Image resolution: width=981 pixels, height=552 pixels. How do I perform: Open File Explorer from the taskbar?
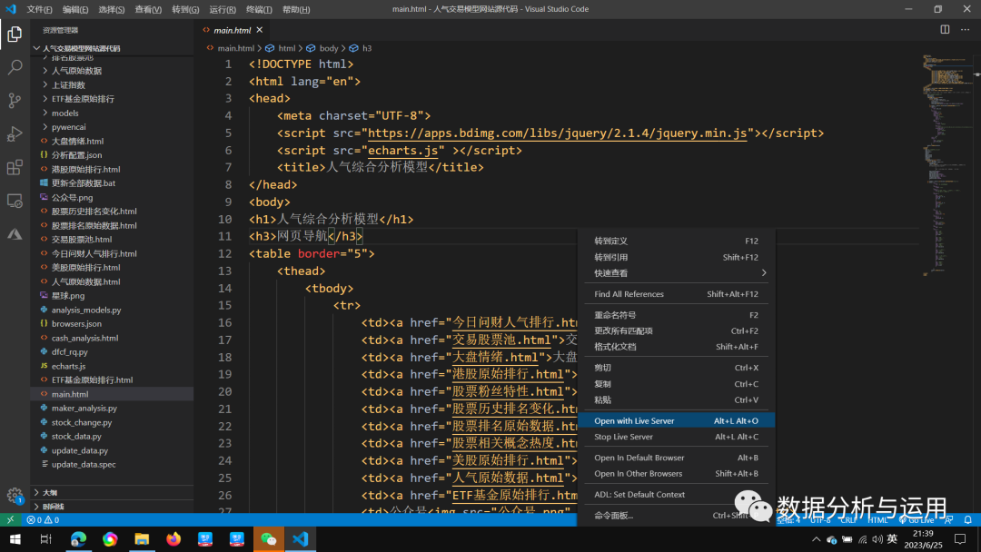click(142, 539)
